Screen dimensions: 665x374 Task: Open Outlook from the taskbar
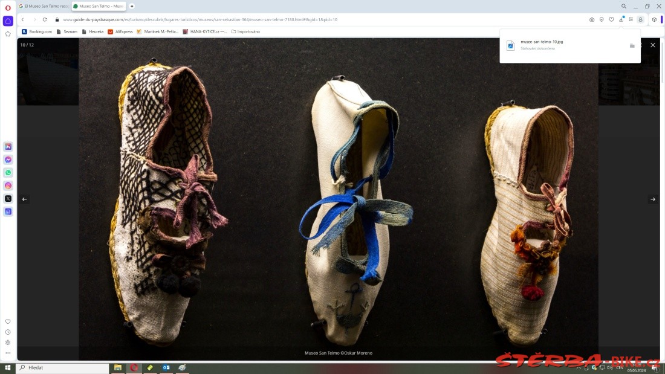pyautogui.click(x=166, y=367)
